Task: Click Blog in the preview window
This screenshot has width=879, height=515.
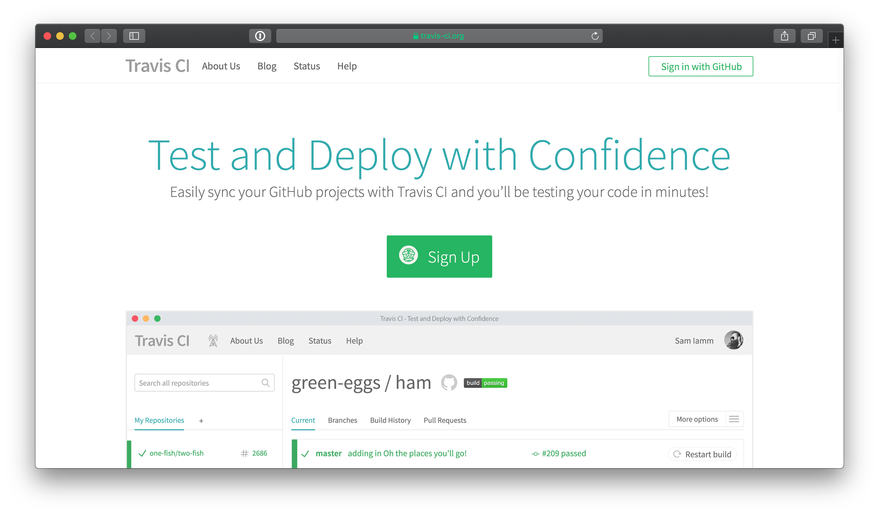Action: click(286, 341)
